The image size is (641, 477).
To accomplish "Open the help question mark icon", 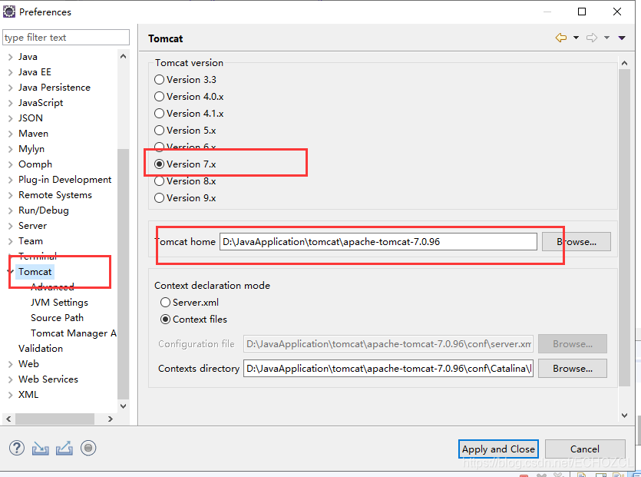I will (17, 448).
